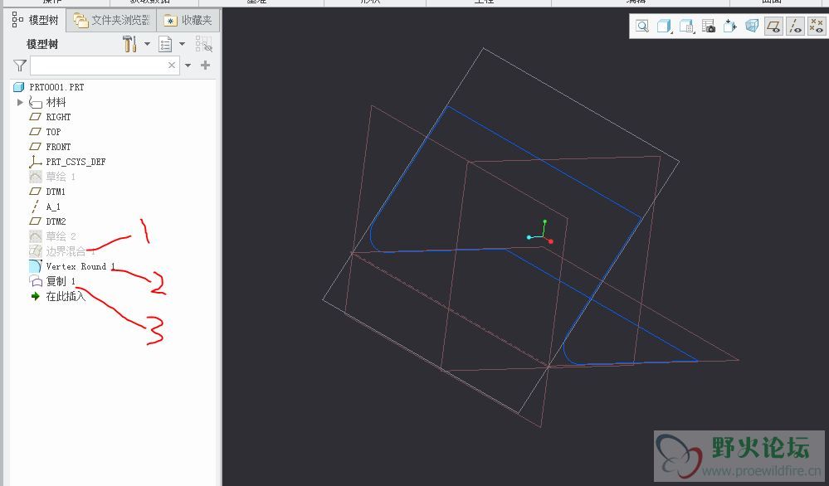The image size is (829, 486).
Task: Clear the model tree search field
Action: (172, 65)
